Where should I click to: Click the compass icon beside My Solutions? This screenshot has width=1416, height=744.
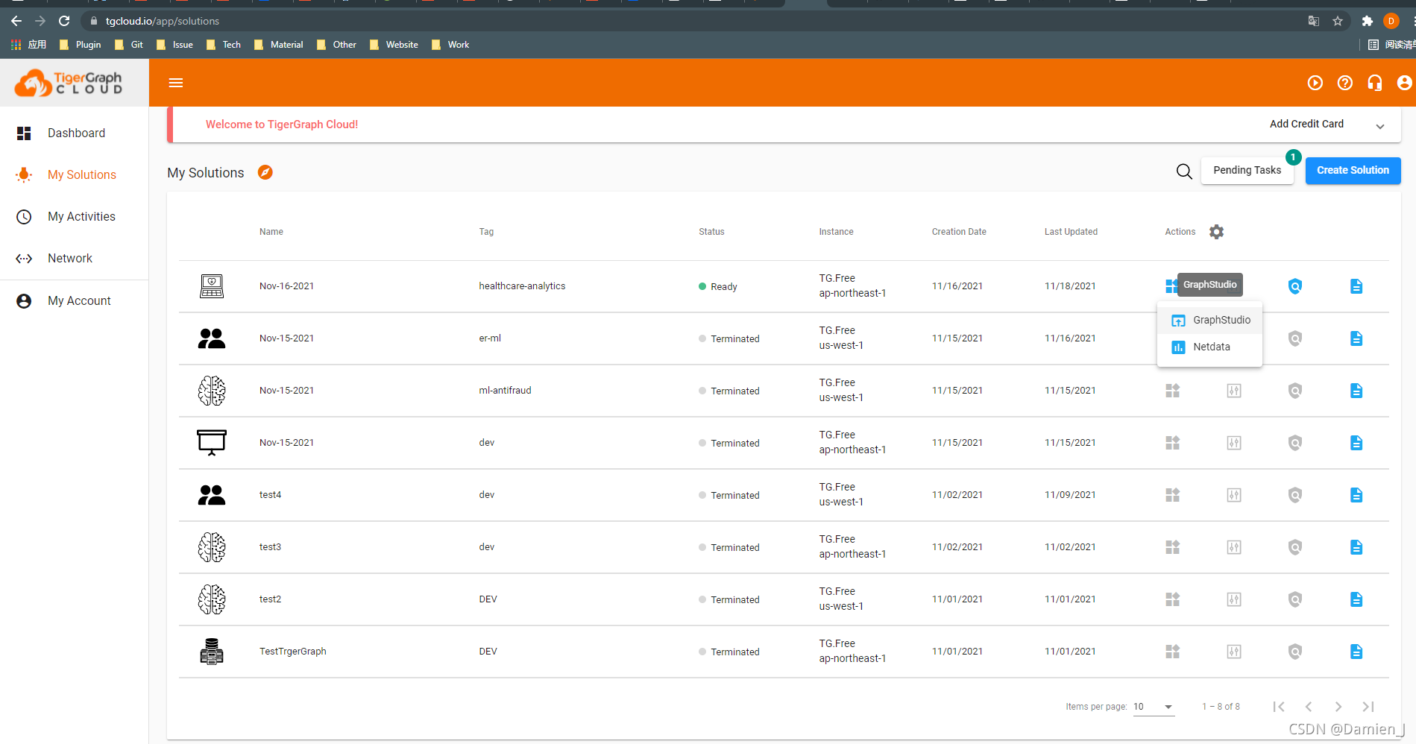265,172
